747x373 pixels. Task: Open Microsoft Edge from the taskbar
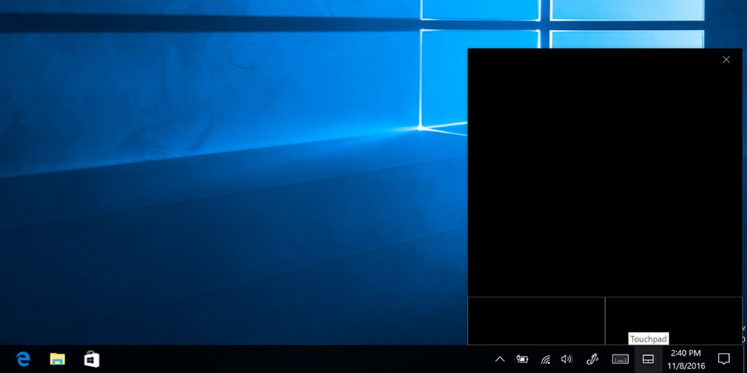tap(23, 359)
